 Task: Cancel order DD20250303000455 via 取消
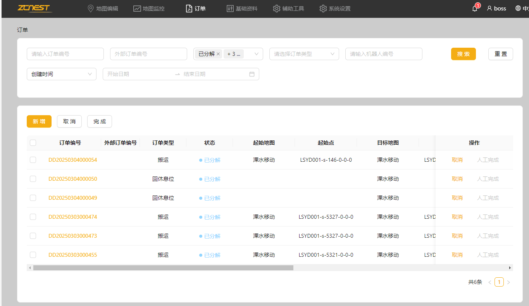click(x=457, y=255)
